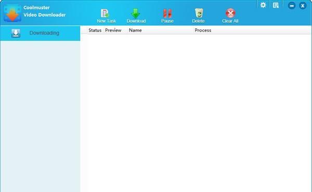Sort by the Name column header
This screenshot has width=312, height=192.
(135, 31)
